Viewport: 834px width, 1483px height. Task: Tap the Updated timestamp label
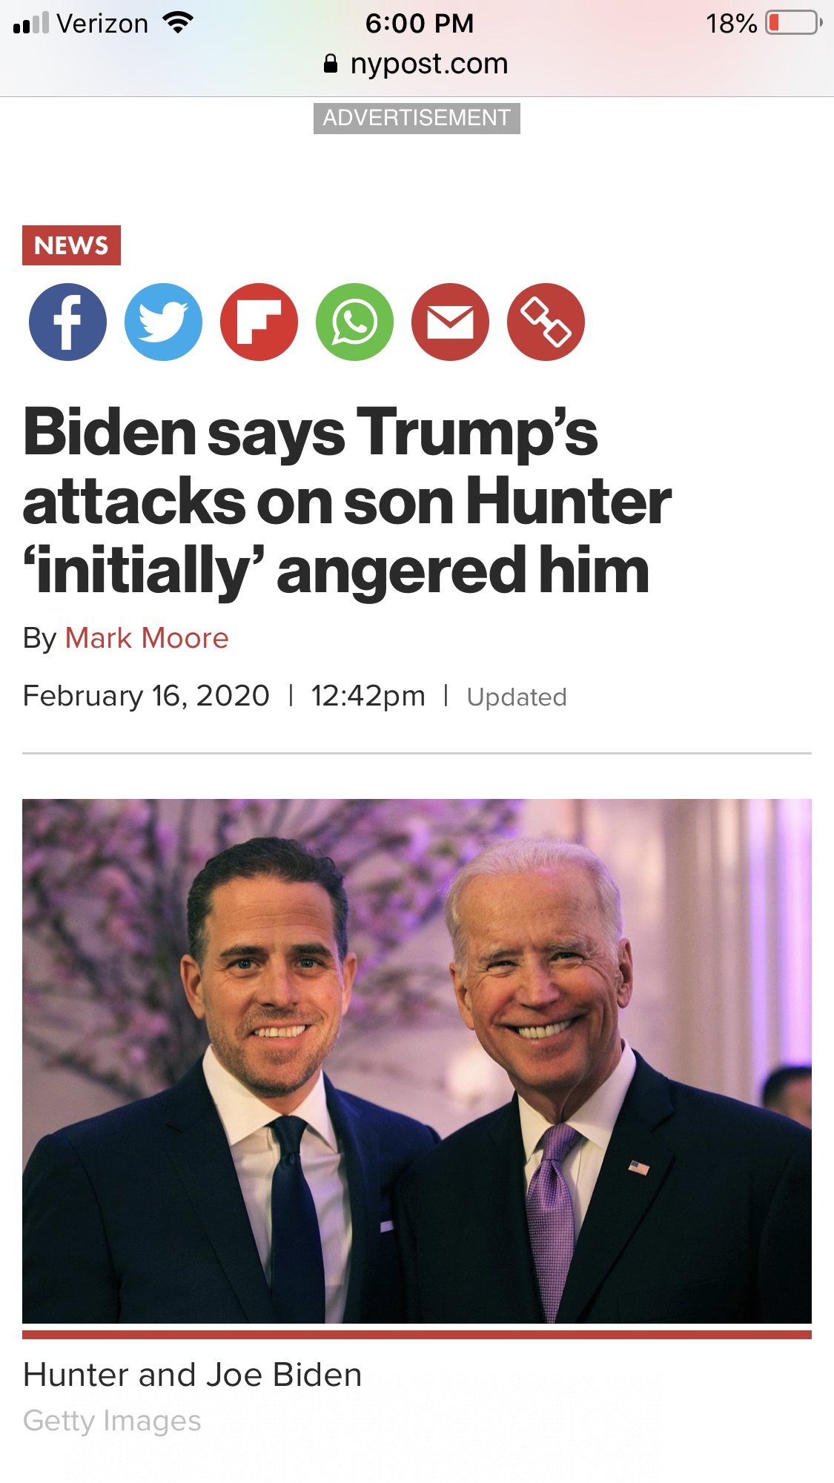pos(517,697)
